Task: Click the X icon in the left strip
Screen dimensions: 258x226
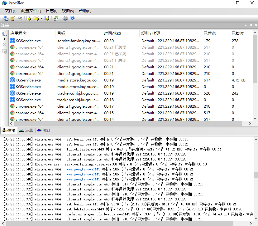Action: [x=5, y=45]
